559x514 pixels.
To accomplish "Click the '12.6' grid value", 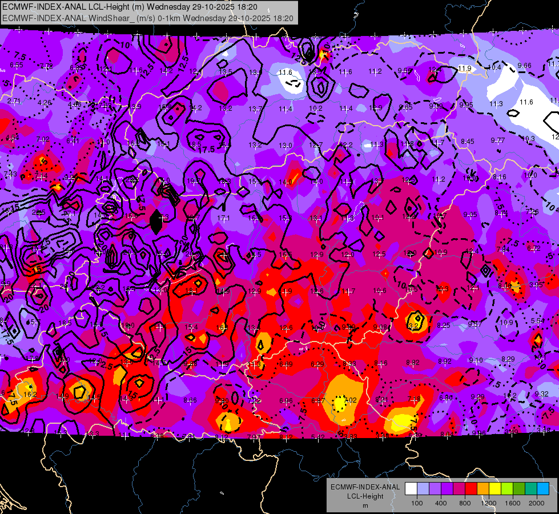I will (286, 327).
